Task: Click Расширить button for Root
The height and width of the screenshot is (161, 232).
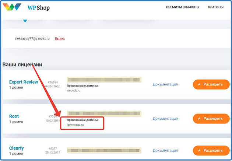Action: [x=211, y=119]
